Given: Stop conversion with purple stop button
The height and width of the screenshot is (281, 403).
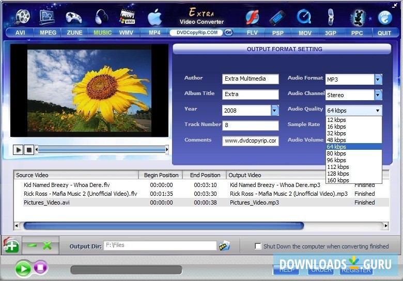Looking at the screenshot, I should (x=40, y=268).
